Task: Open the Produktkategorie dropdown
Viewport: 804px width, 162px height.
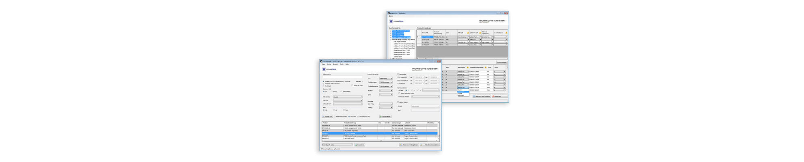Action: (386, 86)
